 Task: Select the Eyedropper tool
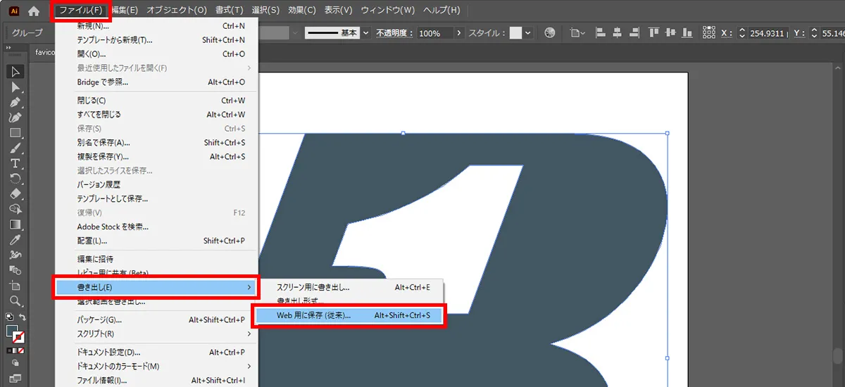pos(15,240)
